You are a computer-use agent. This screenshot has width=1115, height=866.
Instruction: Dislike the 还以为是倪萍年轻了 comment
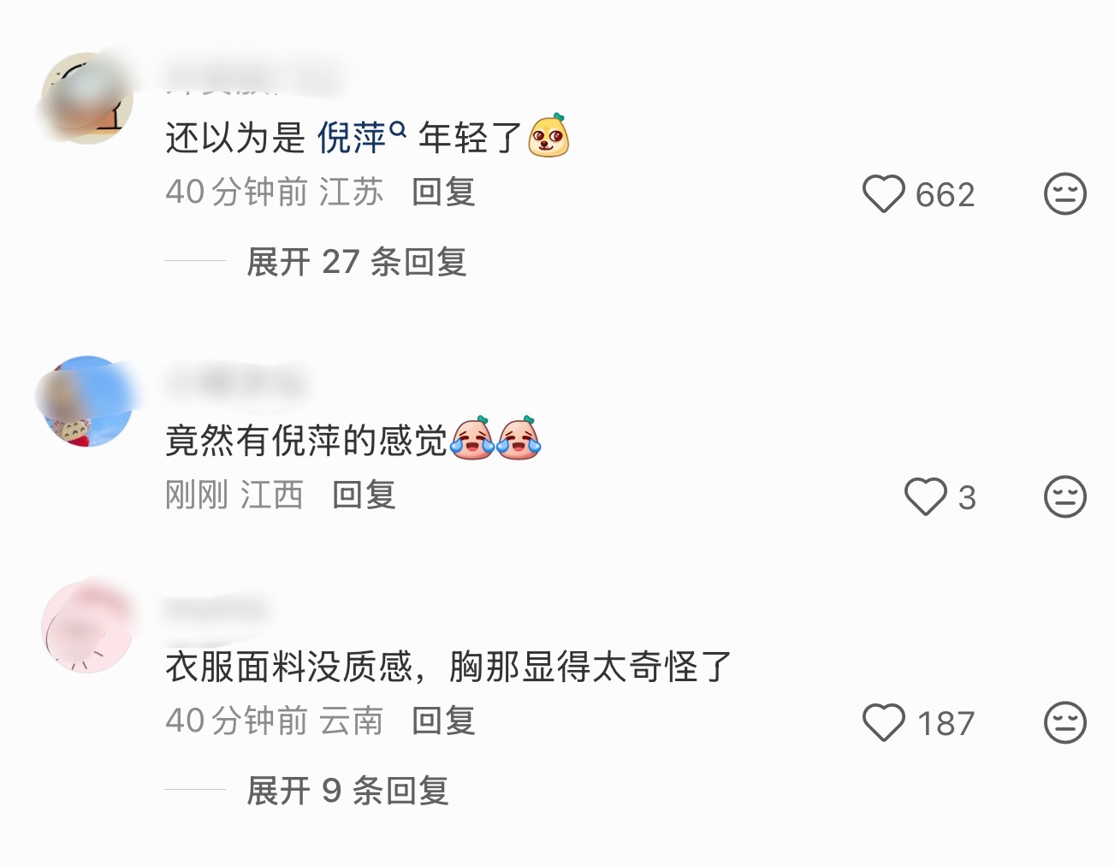pos(1065,194)
